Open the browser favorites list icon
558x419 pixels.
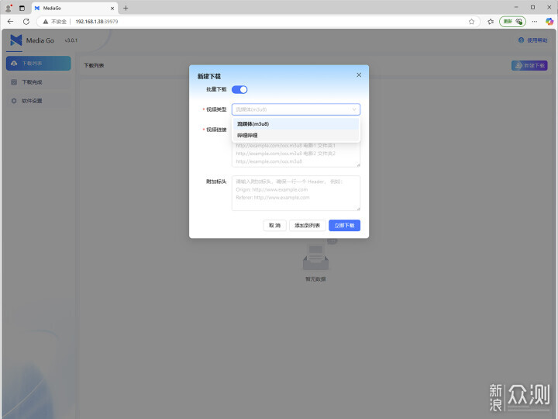491,22
